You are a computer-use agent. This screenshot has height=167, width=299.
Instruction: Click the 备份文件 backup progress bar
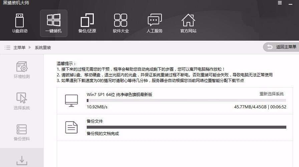click(186, 127)
